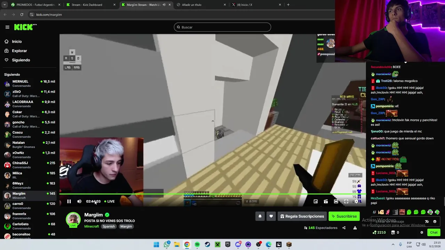This screenshot has width=445, height=250.
Task: Toggle notification bell for Margiim
Action: click(x=260, y=216)
